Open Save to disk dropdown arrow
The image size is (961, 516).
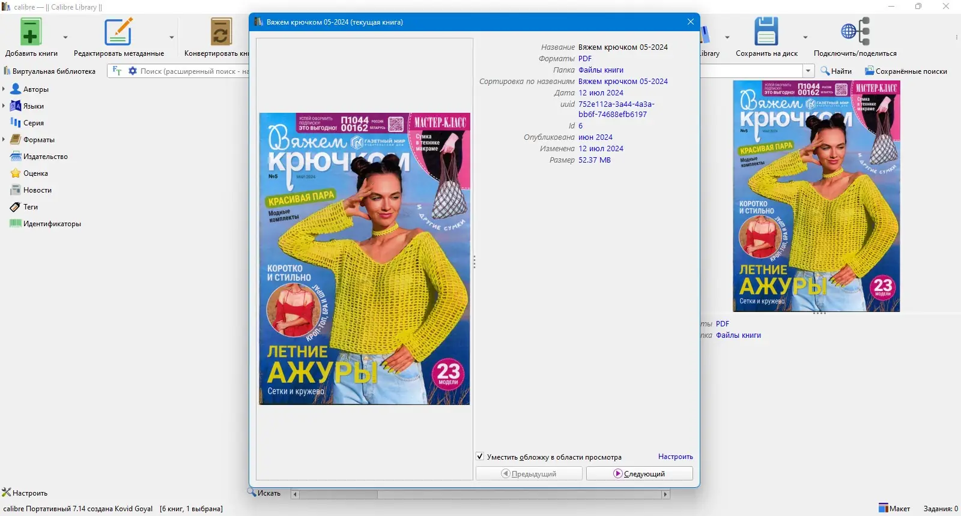[x=805, y=37]
